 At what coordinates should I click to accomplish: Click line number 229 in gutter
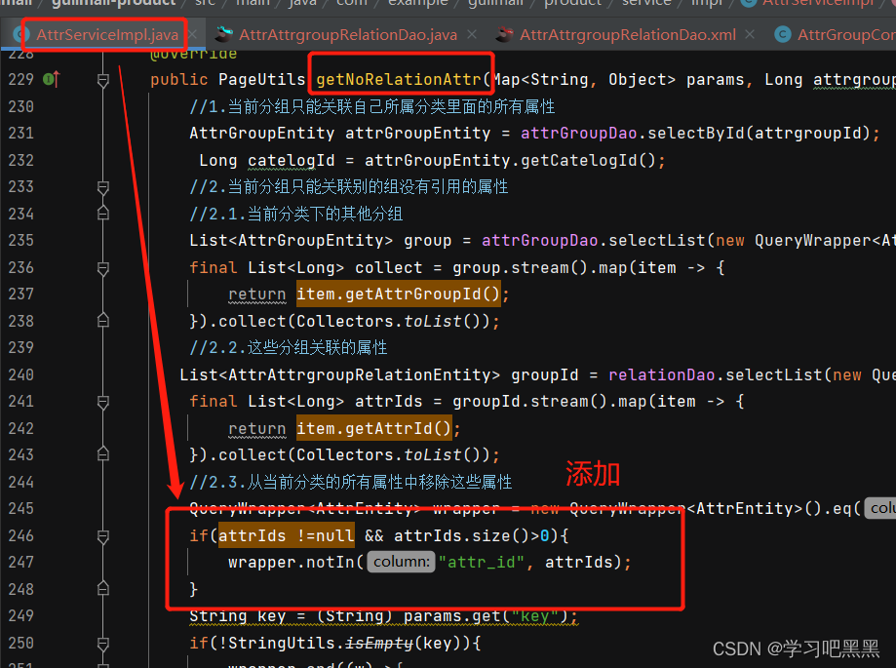[21, 79]
